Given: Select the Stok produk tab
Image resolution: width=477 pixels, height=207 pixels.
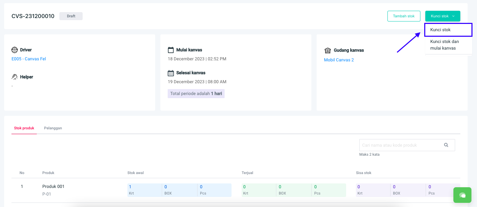Looking at the screenshot, I should [24, 128].
